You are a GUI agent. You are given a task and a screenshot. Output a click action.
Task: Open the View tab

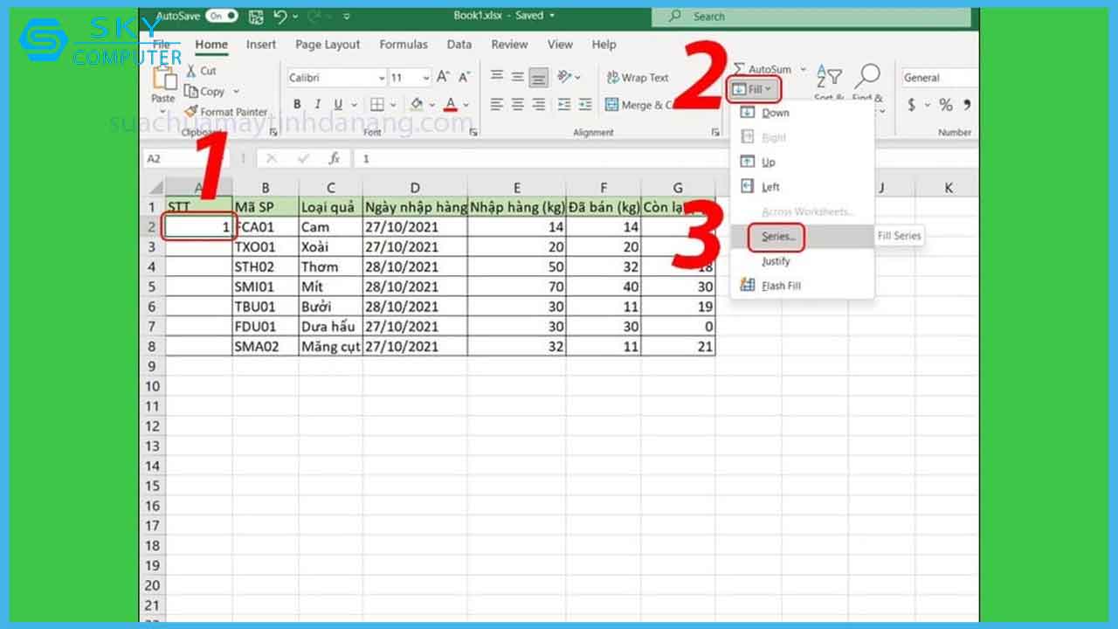tap(560, 45)
